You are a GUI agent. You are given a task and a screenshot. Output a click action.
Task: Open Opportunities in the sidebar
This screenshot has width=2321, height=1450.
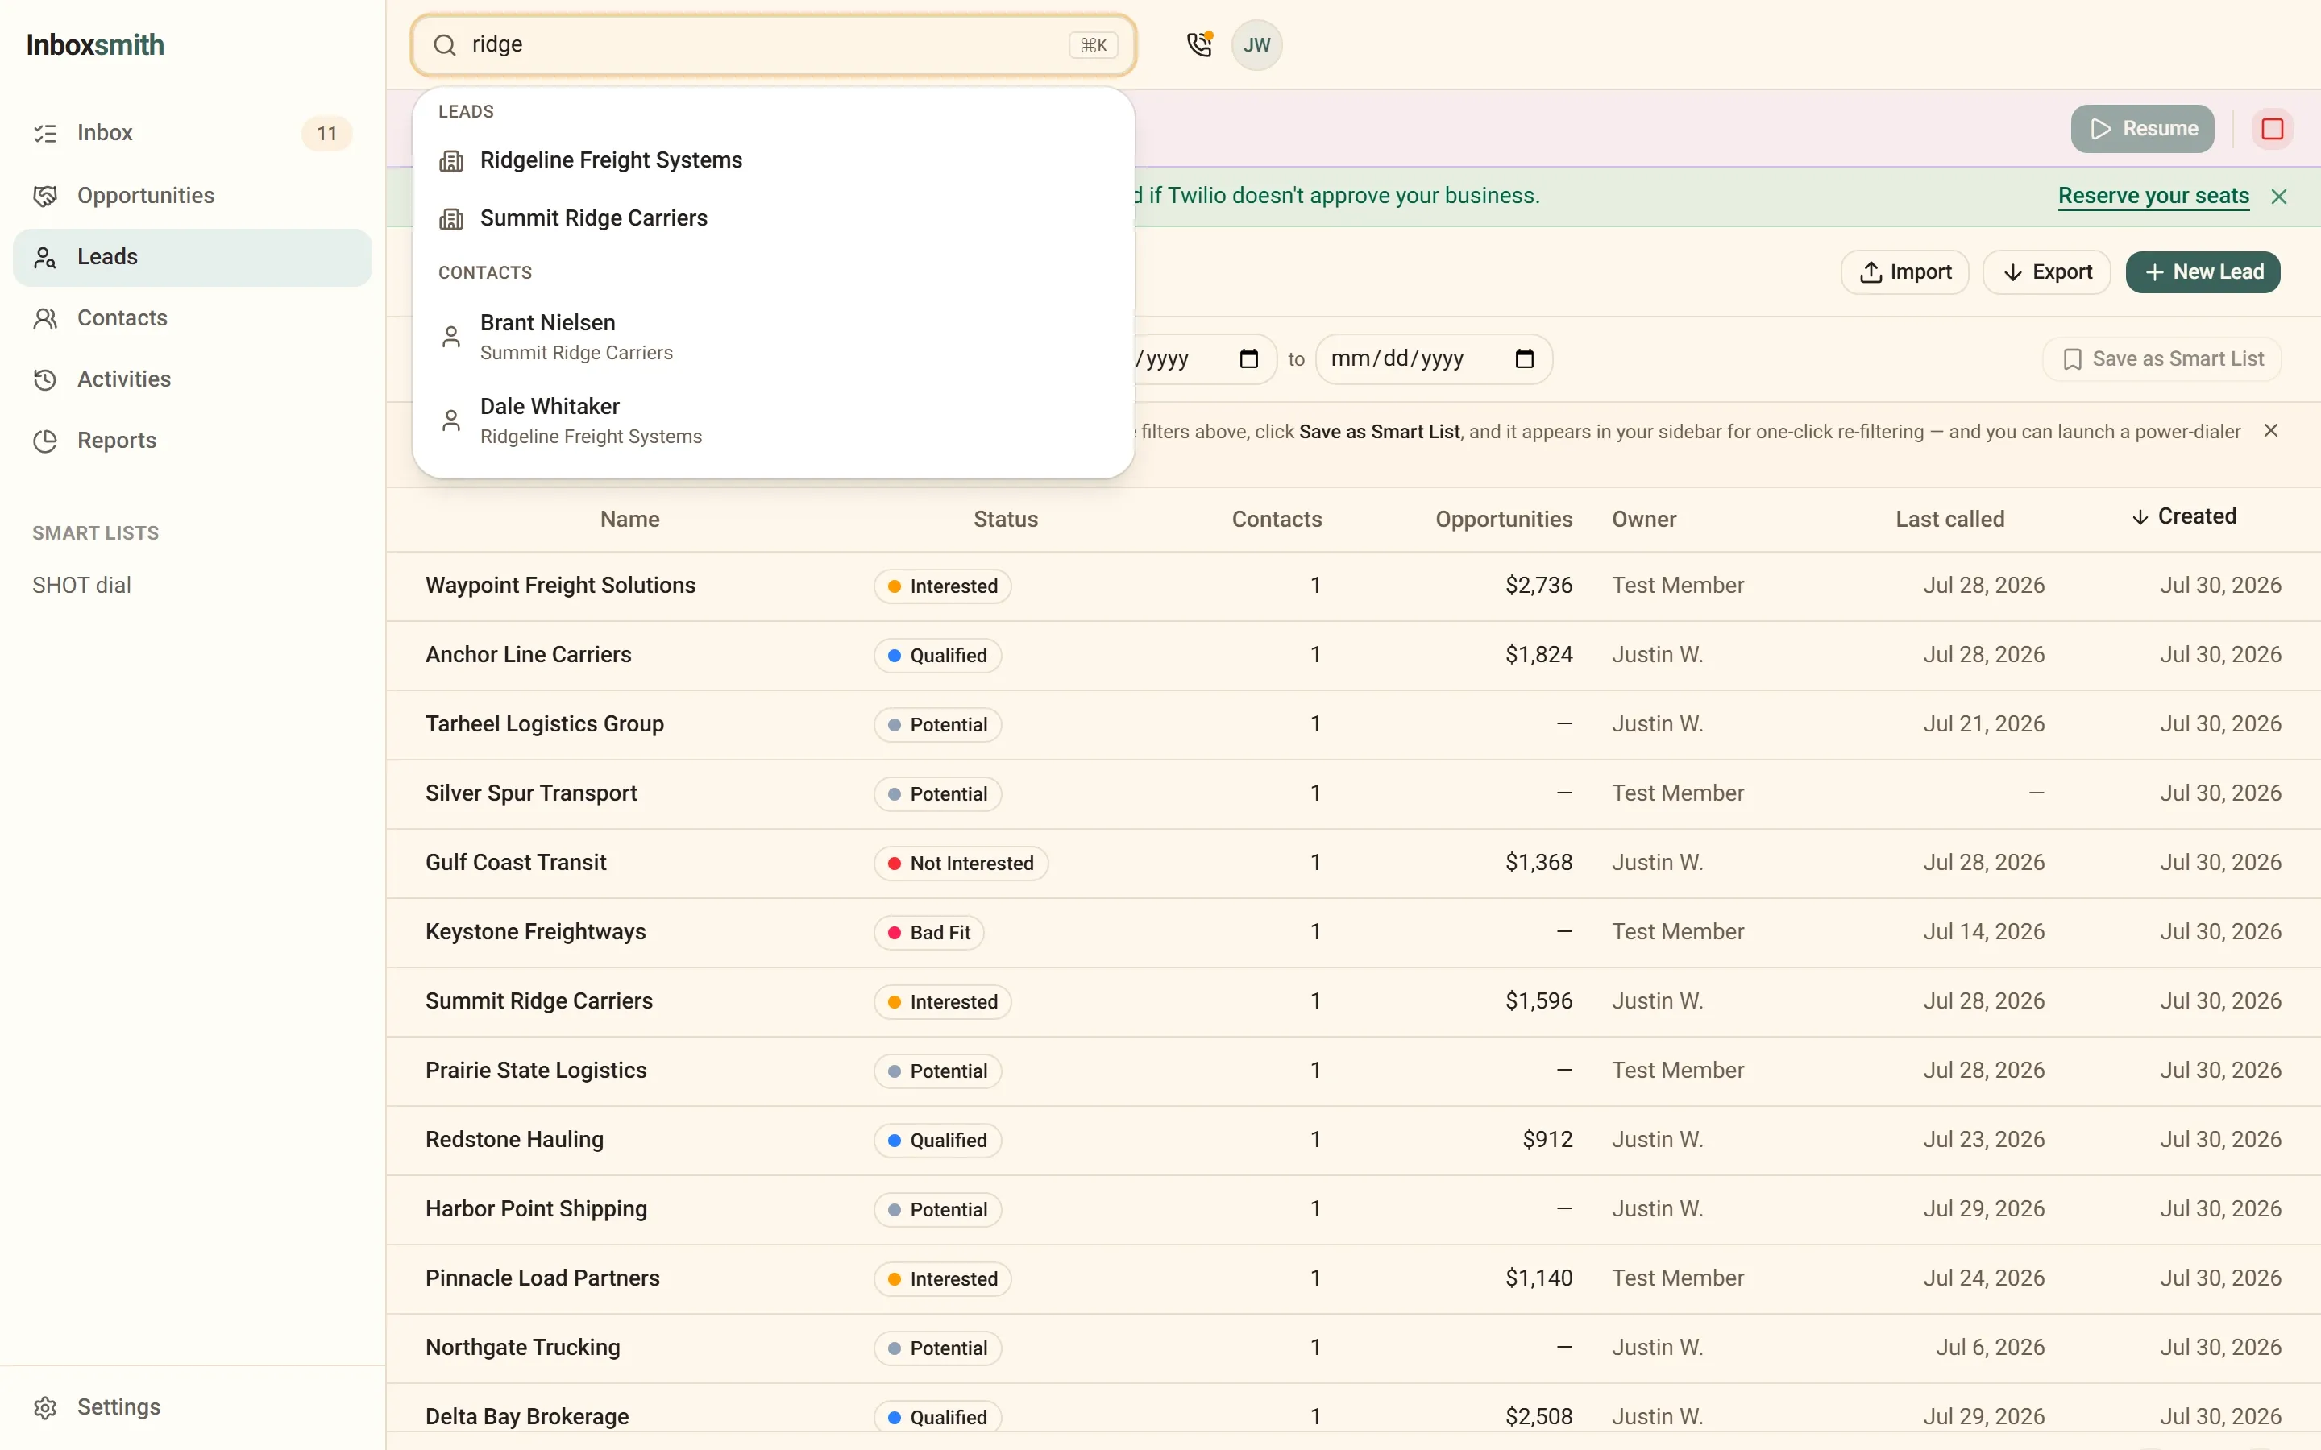click(192, 196)
